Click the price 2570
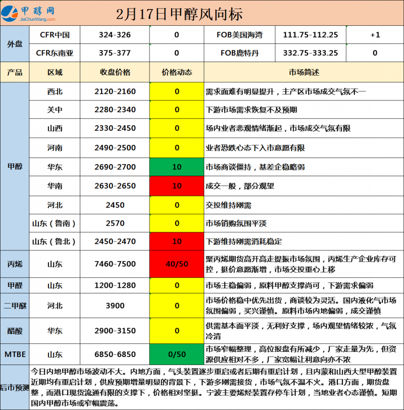The height and width of the screenshot is (410, 404). tap(115, 223)
